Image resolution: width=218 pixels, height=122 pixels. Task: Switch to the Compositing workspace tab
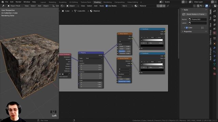click(120, 2)
